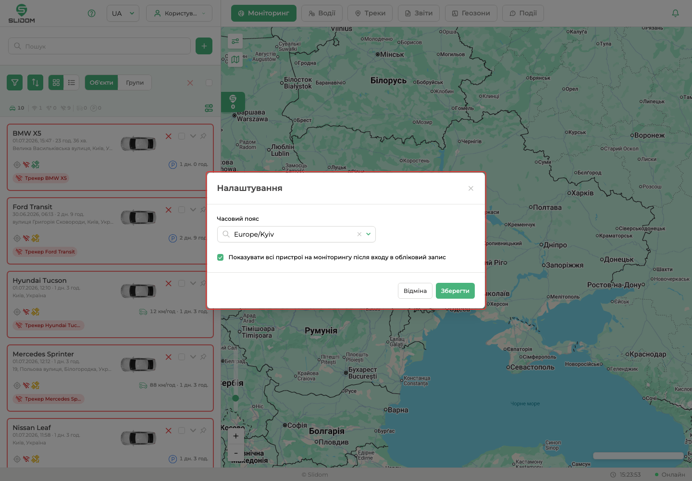The width and height of the screenshot is (692, 481).
Task: Click the green Slidom map side tab
Action: pyautogui.click(x=233, y=102)
